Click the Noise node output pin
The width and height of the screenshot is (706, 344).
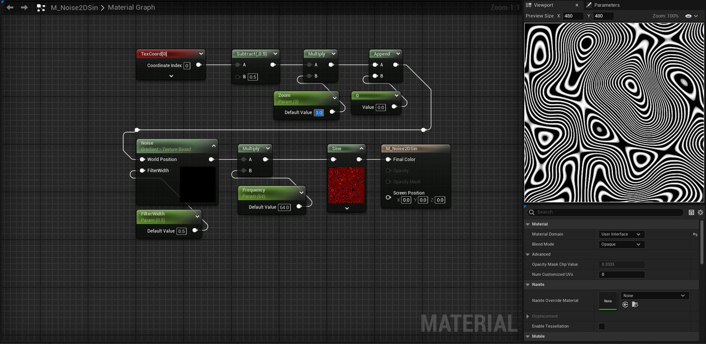tap(212, 159)
